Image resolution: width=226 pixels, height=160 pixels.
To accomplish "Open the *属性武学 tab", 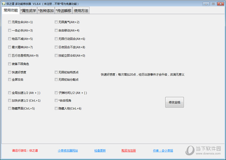I will tap(28, 11).
